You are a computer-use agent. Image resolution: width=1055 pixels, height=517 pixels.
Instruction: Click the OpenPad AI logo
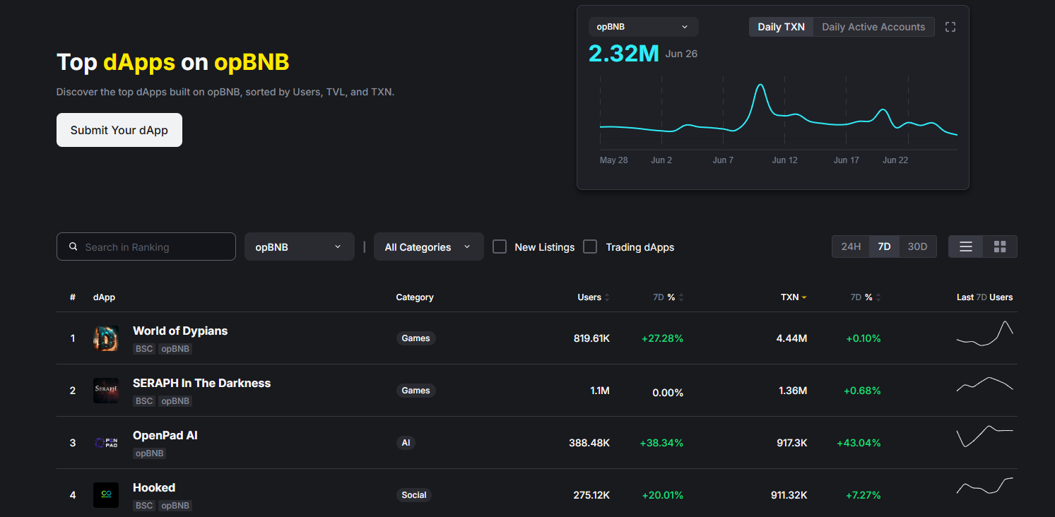(106, 443)
